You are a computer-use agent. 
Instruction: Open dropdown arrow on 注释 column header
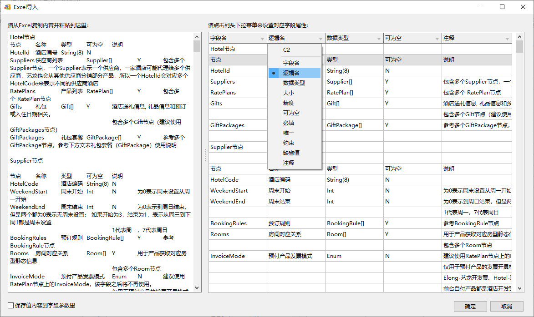point(507,39)
